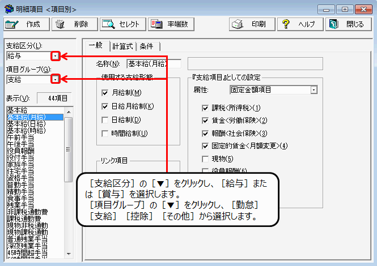The height and width of the screenshot is (266, 377).
Task: Click the 閉じる (Close) door icon
Action: coord(333,24)
